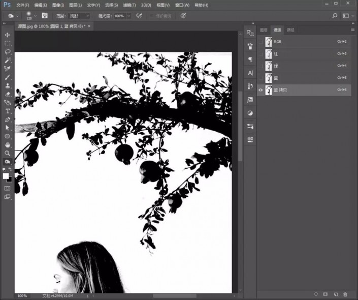Click the foreground color swatch

[6, 176]
